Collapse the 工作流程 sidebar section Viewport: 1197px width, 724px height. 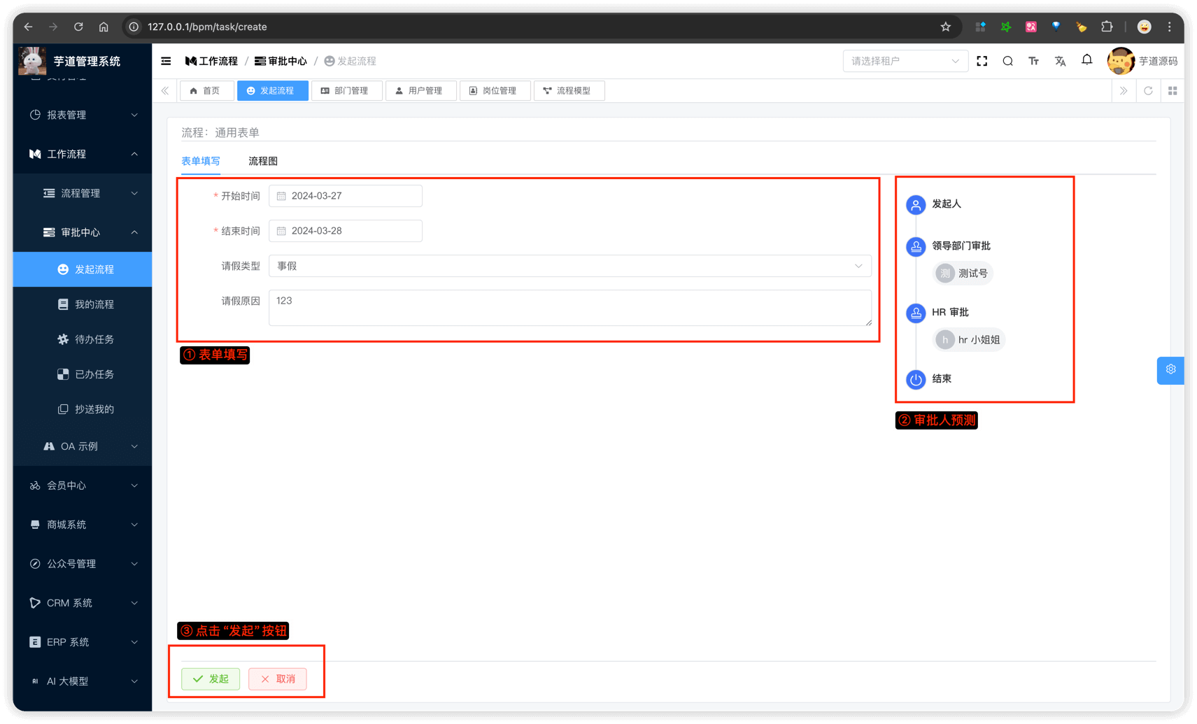click(x=83, y=154)
